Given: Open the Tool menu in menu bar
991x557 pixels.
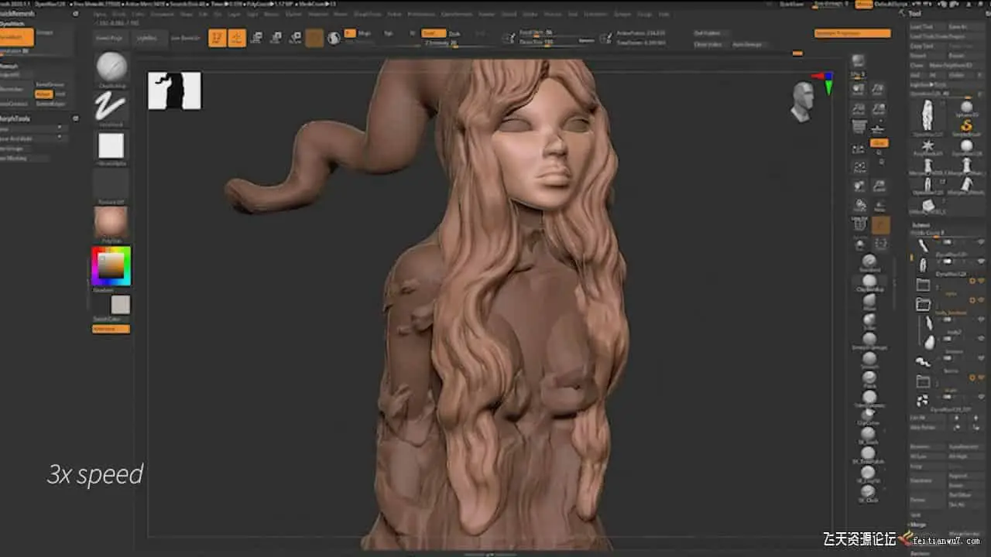Looking at the screenshot, I should 572,14.
